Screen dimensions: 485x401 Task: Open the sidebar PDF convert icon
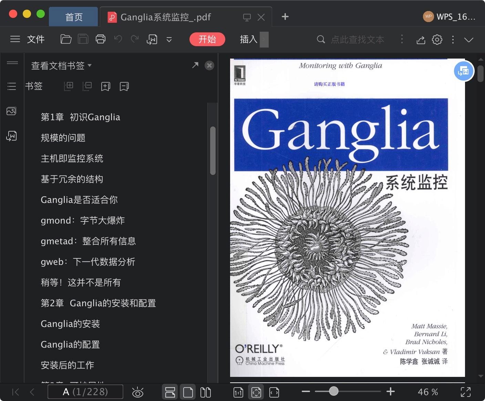(x=11, y=136)
